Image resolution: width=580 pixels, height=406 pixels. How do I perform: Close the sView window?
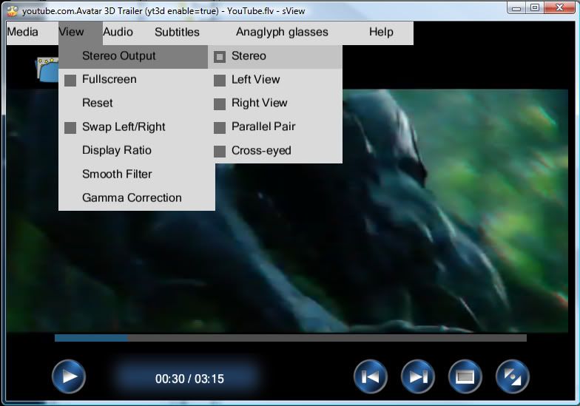pos(560,7)
